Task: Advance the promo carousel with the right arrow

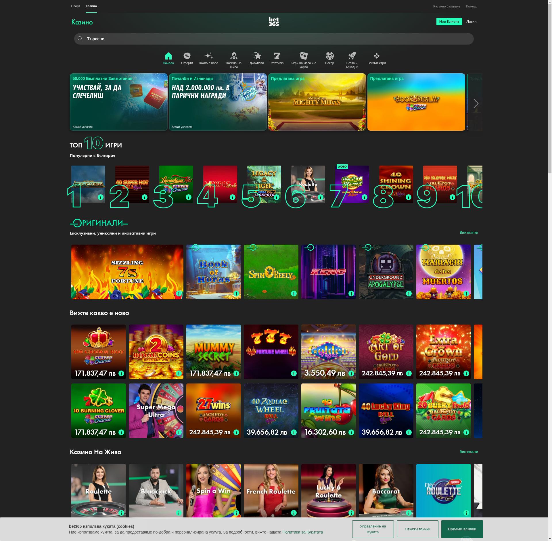Action: coord(476,103)
